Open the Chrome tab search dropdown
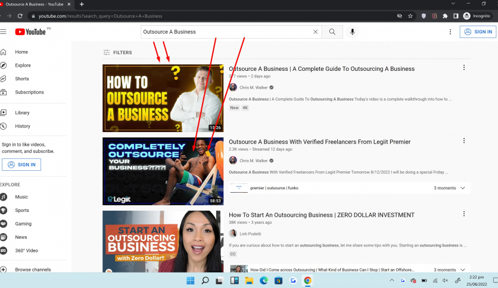 click(x=453, y=4)
